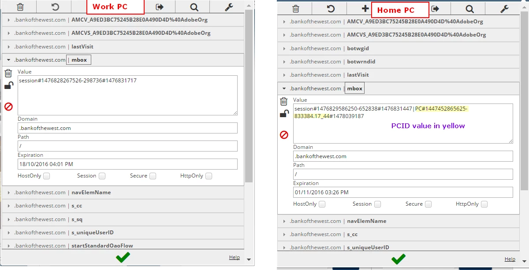This screenshot has width=529, height=270.
Task: Expand AMCV_A9ED3BC7 cookie row in Home PC
Action: point(399,22)
